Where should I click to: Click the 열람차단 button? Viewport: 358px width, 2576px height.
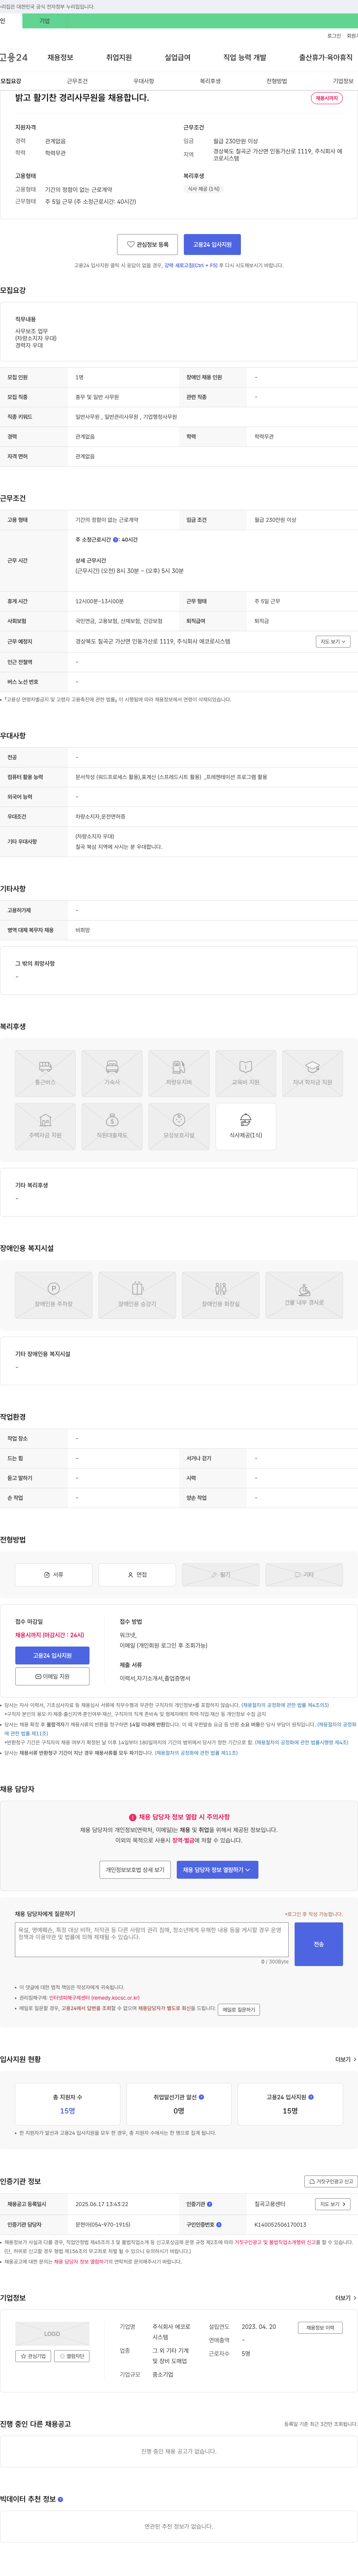(x=72, y=2356)
